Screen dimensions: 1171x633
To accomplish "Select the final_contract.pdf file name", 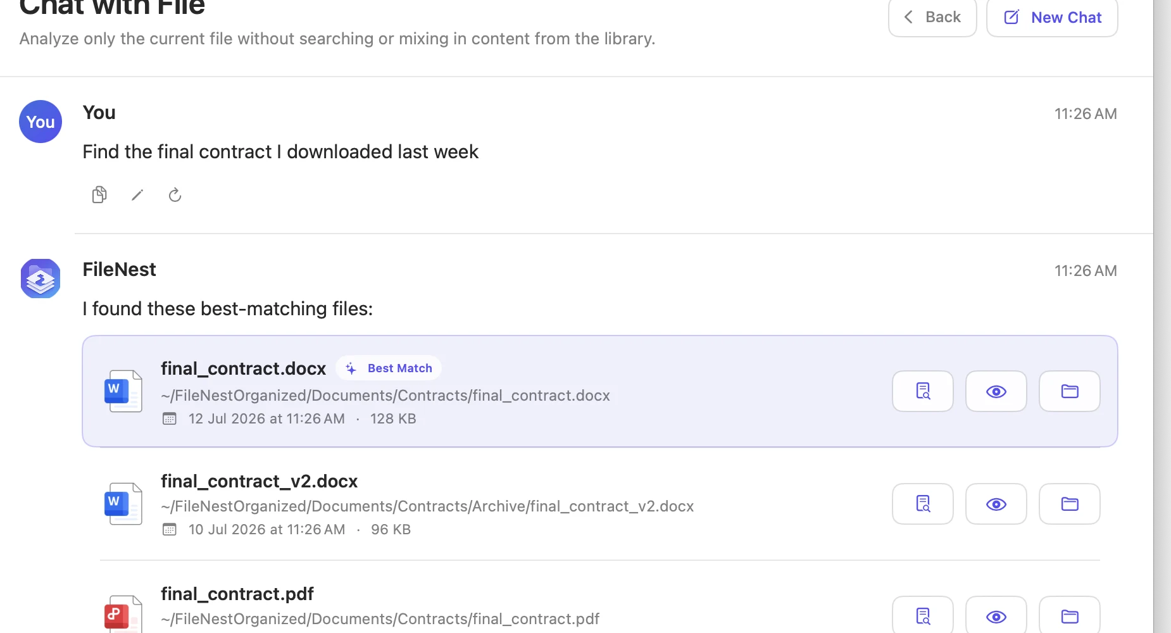I will pyautogui.click(x=237, y=594).
